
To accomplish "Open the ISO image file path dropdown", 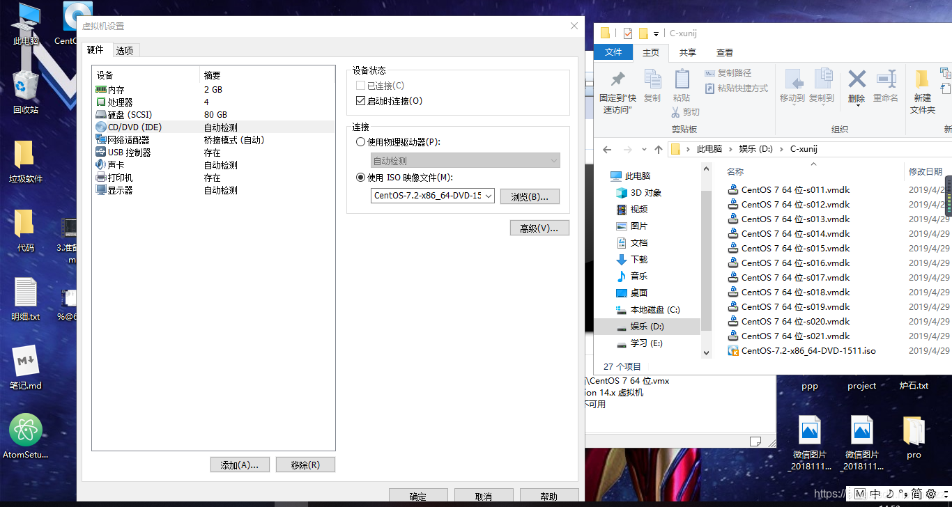I will pyautogui.click(x=488, y=196).
